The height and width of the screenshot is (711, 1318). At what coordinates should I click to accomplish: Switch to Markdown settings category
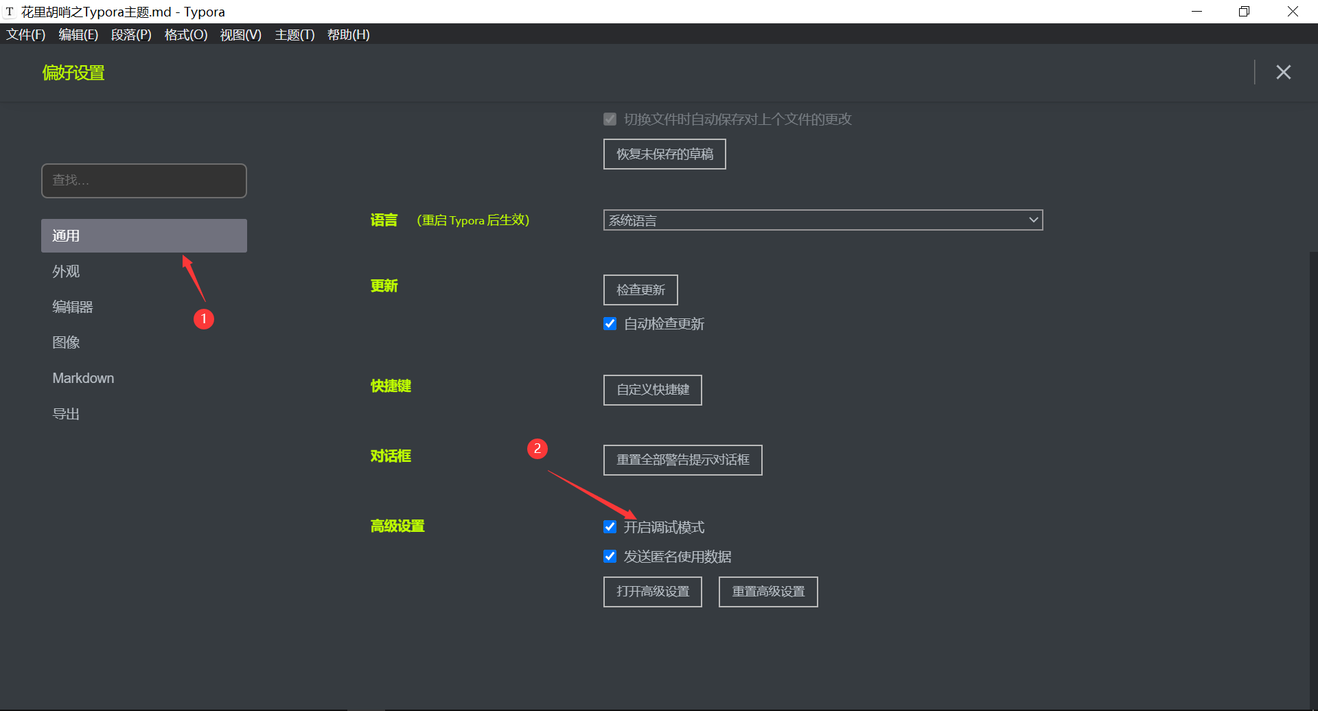[144, 378]
